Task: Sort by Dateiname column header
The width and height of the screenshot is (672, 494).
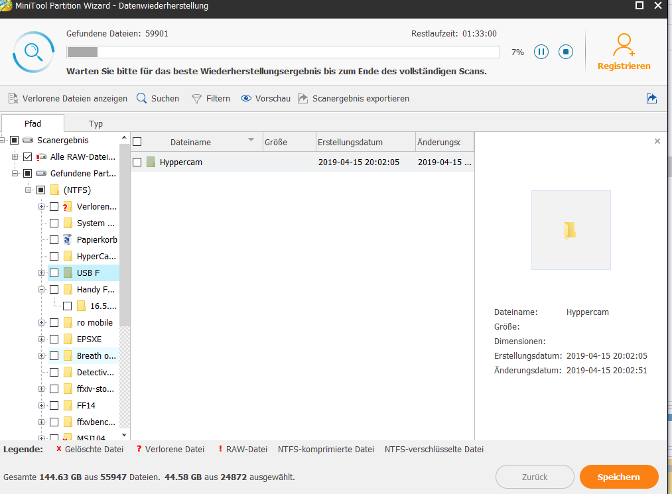Action: 197,142
